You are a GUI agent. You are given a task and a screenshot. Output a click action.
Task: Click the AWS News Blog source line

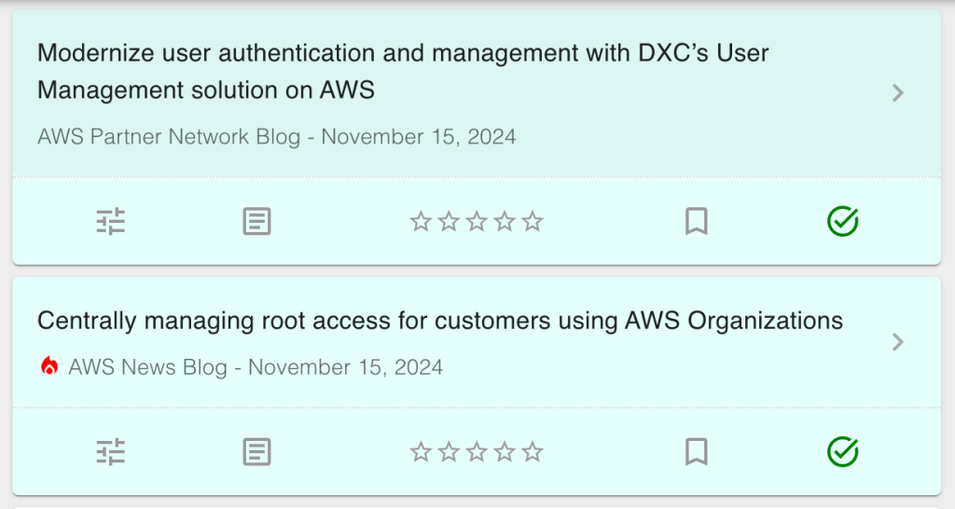click(255, 366)
